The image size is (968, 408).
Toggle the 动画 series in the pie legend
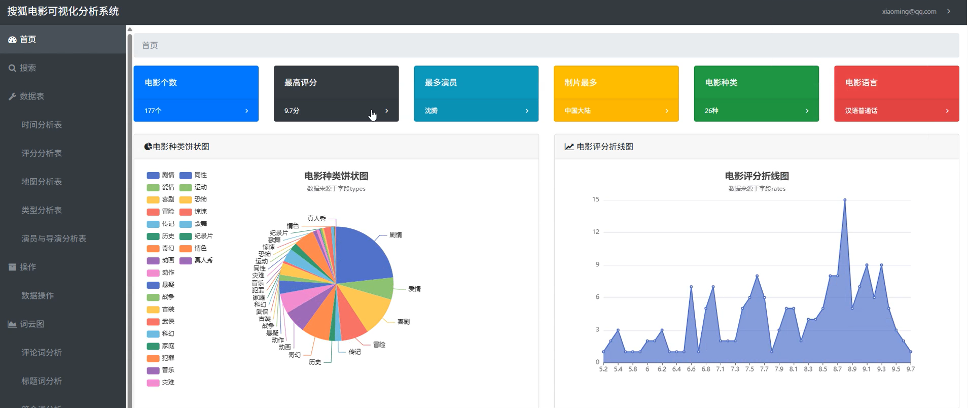[161, 260]
